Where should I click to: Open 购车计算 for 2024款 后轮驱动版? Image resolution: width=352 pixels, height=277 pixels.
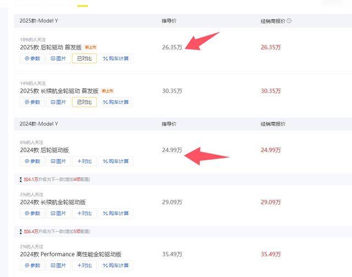pos(116,161)
